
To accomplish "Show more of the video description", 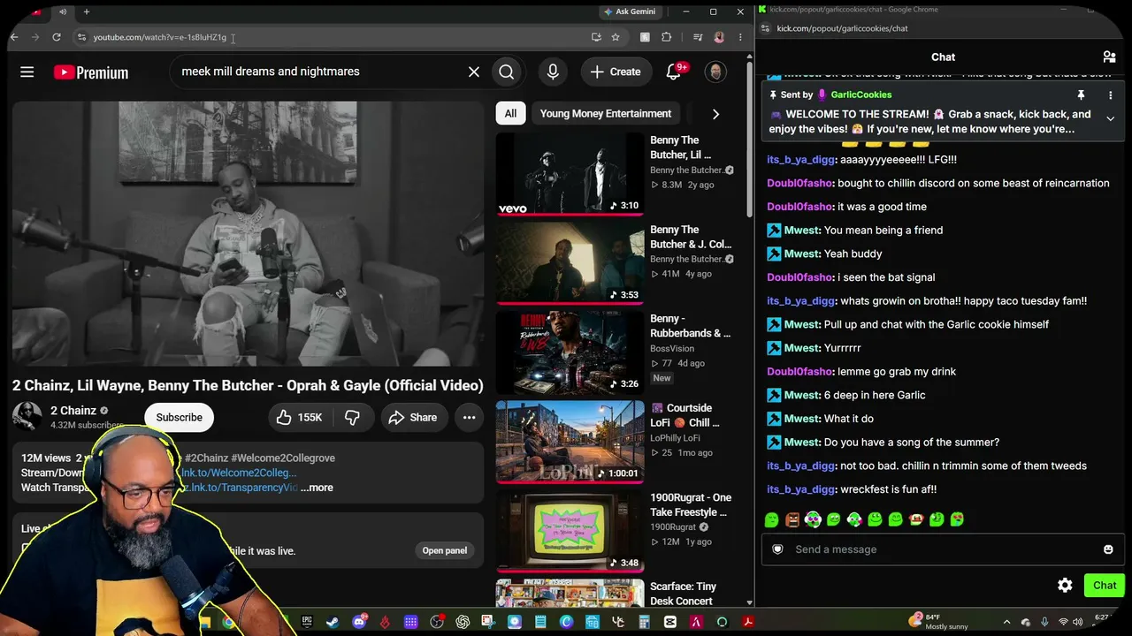I will click(317, 488).
